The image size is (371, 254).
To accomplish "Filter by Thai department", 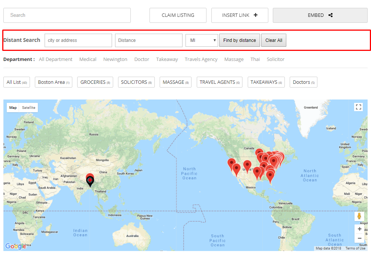I will pyautogui.click(x=255, y=59).
